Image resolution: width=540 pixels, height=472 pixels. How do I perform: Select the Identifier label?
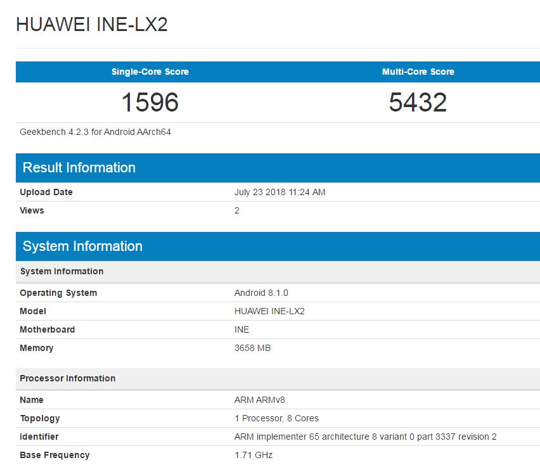(x=39, y=437)
